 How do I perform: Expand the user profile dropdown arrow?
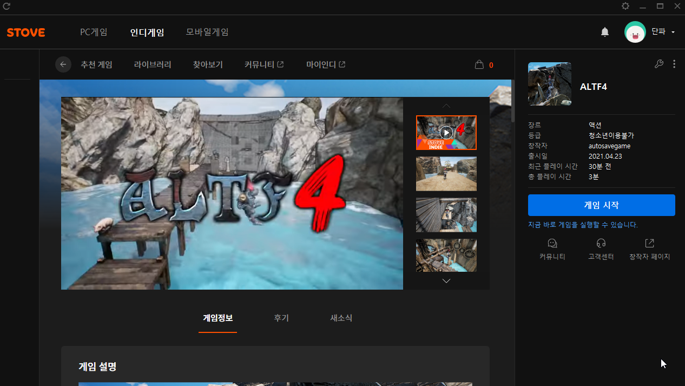[673, 32]
